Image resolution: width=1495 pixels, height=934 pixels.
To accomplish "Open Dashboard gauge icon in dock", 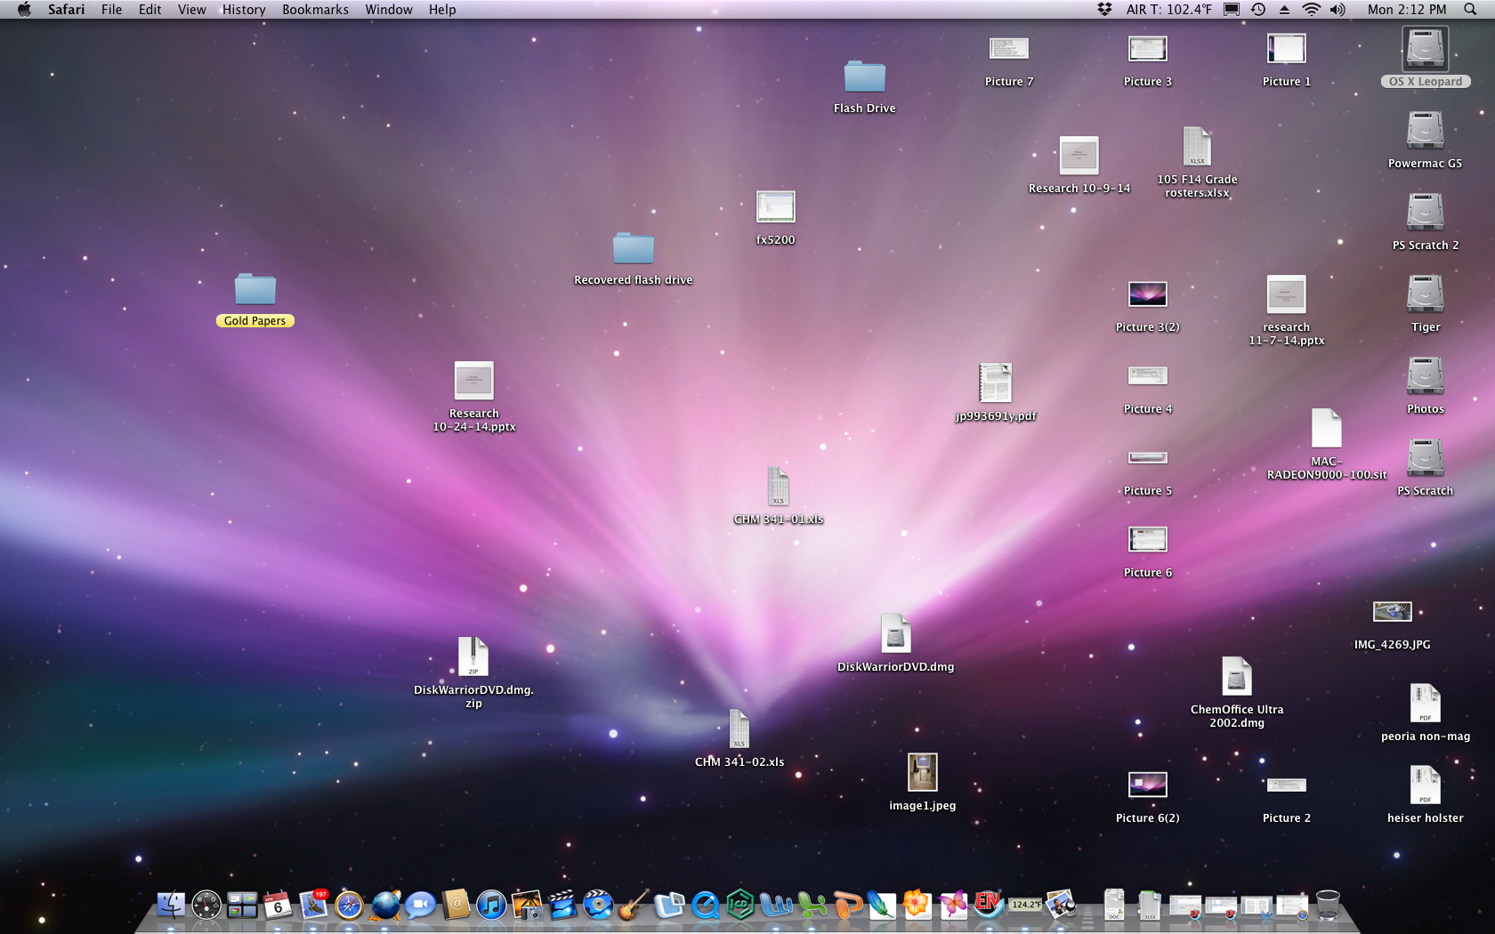I will [x=206, y=906].
